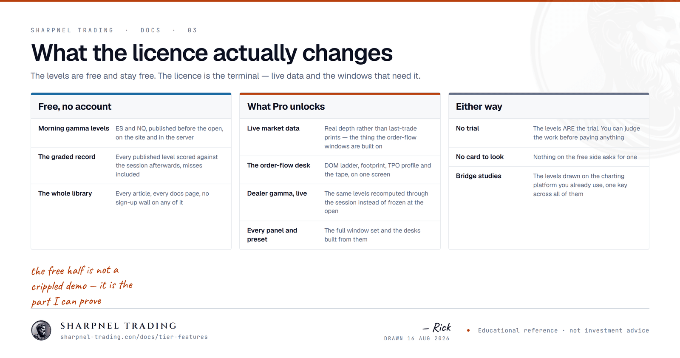680x358 pixels.
Task: Open the sharpnel-trading.com/docs/tier-features link
Action: [x=134, y=337]
